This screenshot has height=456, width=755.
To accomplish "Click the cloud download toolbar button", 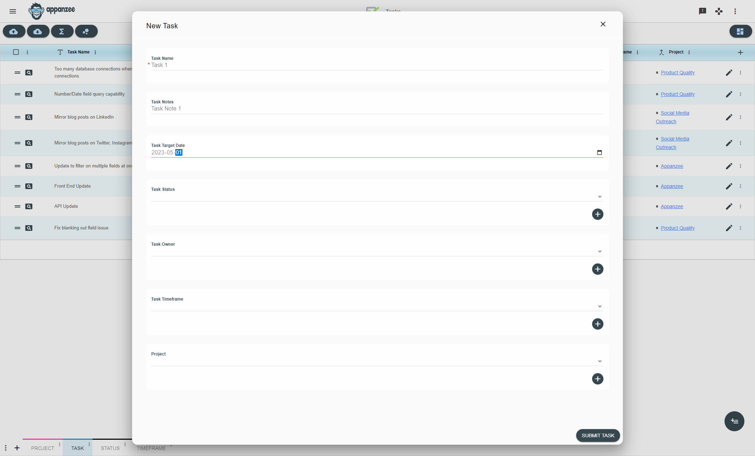I will [38, 32].
